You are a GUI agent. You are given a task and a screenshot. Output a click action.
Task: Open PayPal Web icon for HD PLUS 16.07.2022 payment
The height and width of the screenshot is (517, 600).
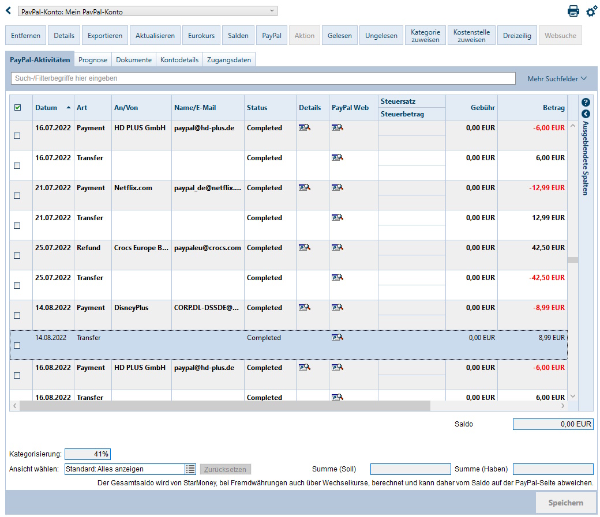337,127
